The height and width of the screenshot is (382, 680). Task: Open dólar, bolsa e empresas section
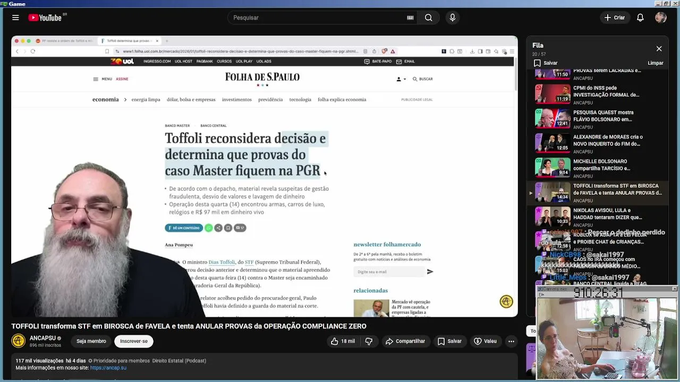pyautogui.click(x=191, y=99)
